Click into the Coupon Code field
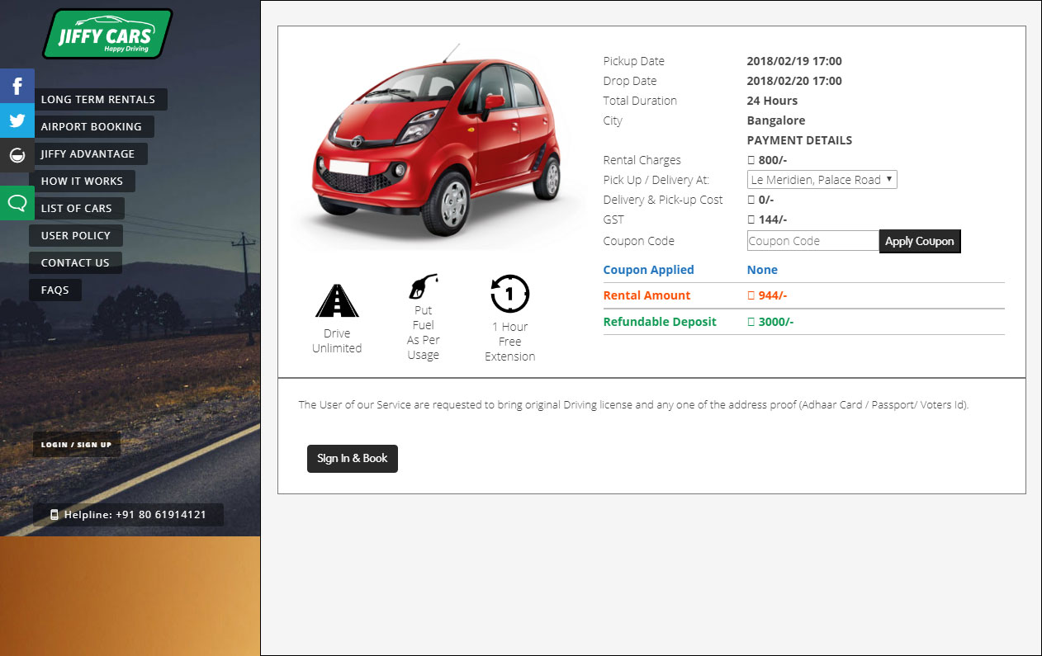The width and height of the screenshot is (1042, 656). coord(812,241)
